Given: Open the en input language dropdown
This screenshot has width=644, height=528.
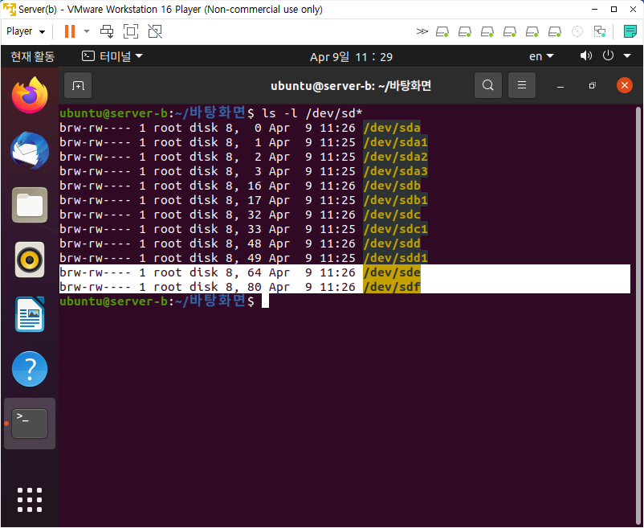Looking at the screenshot, I should tap(541, 56).
